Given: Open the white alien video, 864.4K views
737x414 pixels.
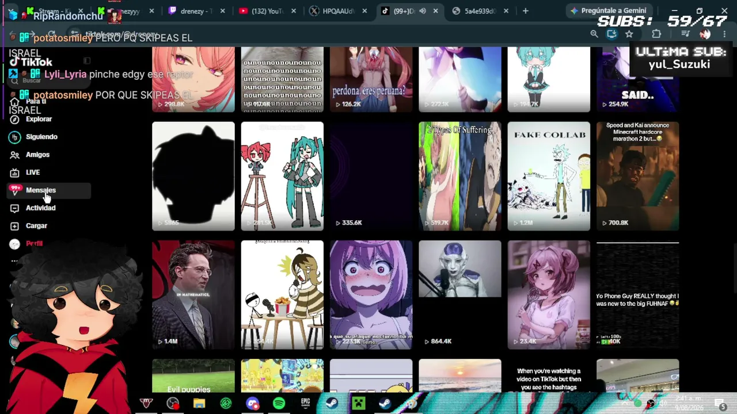Looking at the screenshot, I should pyautogui.click(x=460, y=295).
